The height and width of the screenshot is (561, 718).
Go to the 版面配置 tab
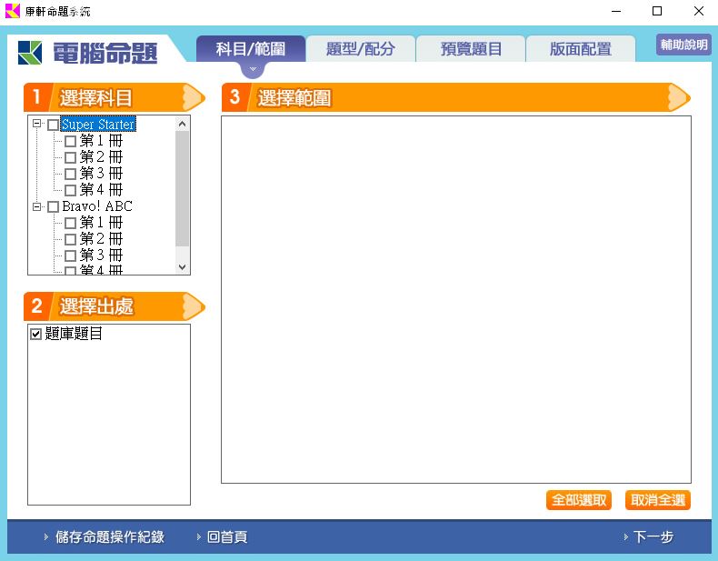(580, 49)
